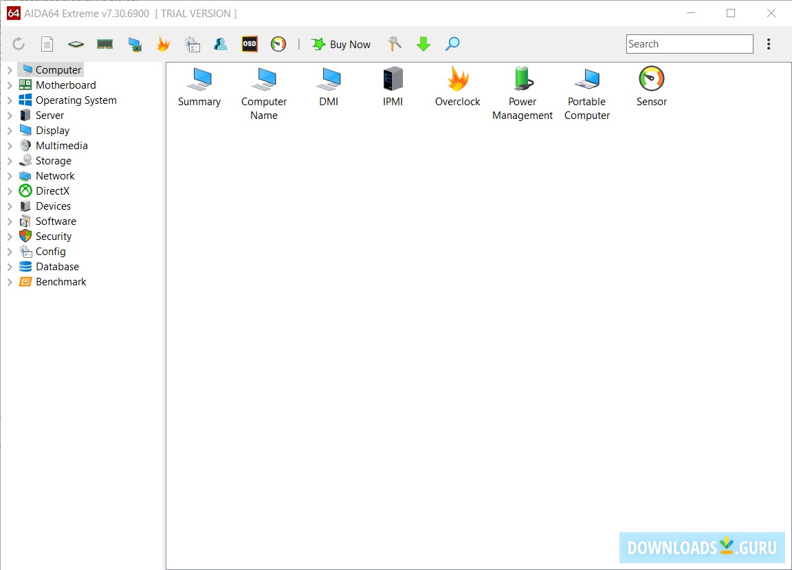Open the Power Management battery icon
The height and width of the screenshot is (570, 792).
click(522, 94)
